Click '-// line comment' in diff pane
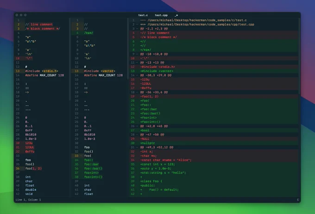Image resolution: width=315 pixels, height=214 pixels. coord(155,33)
